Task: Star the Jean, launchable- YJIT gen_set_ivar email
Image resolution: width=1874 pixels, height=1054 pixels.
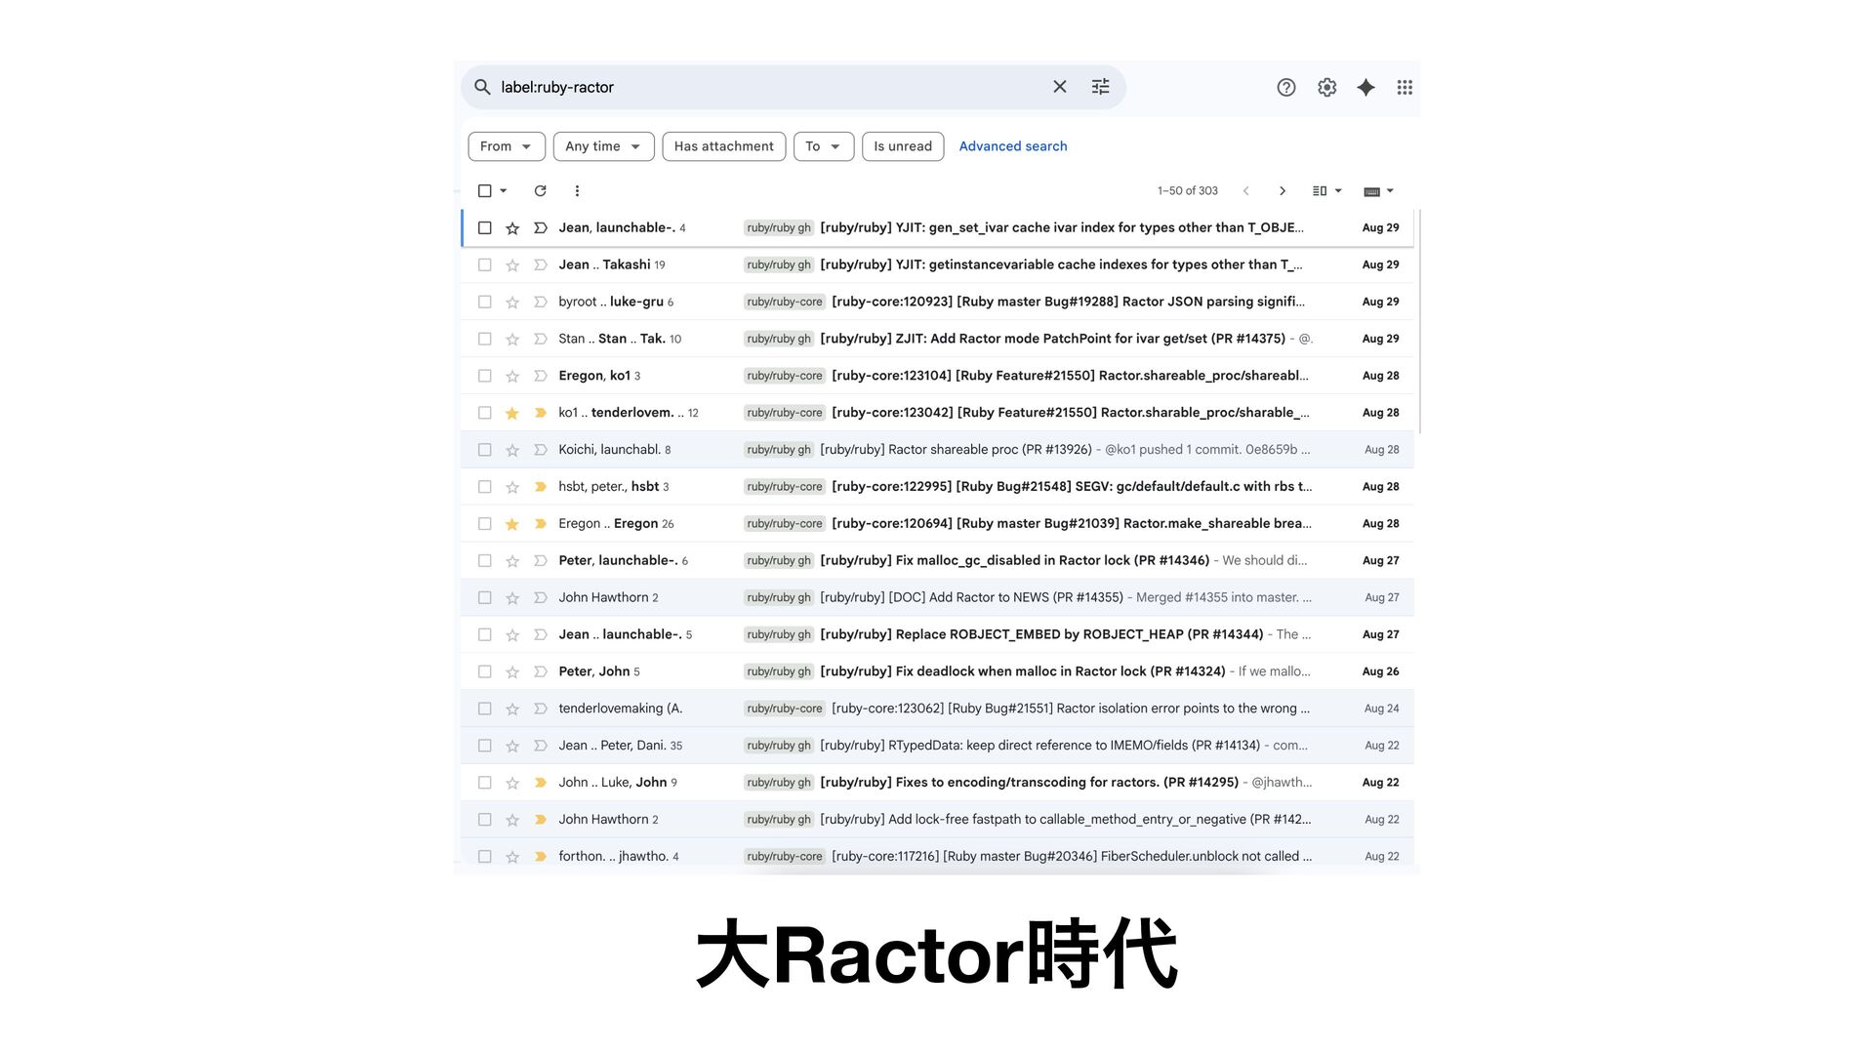Action: pos(512,227)
